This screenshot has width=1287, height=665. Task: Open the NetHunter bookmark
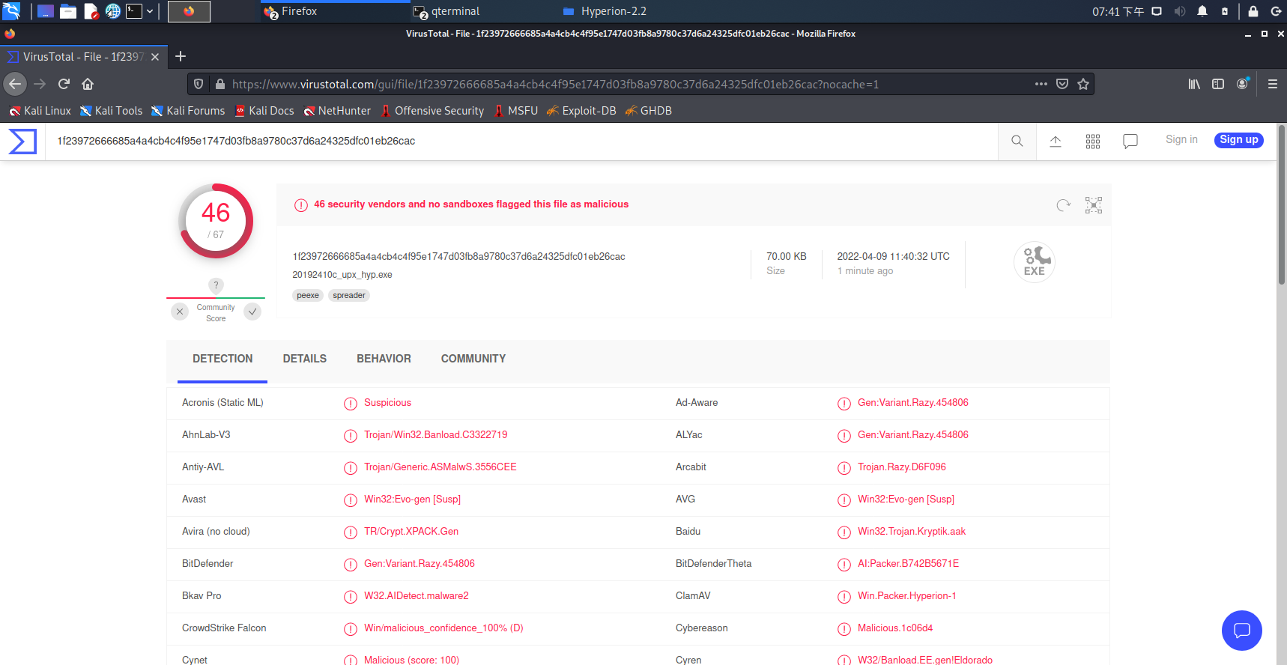(337, 111)
